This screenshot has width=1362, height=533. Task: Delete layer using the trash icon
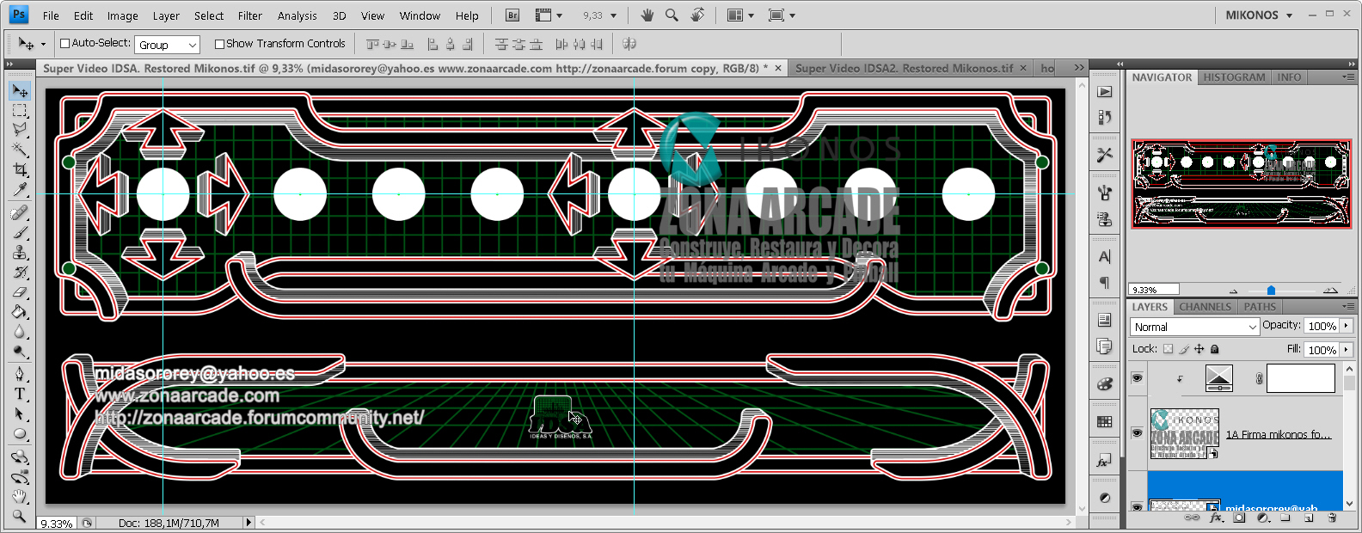coord(1332,518)
